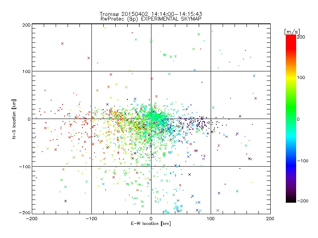Click the plot title 'Tromsø 20150402 14:14:00-14:15:43'
Image resolution: width=318 pixels, height=238 pixels.
point(151,14)
